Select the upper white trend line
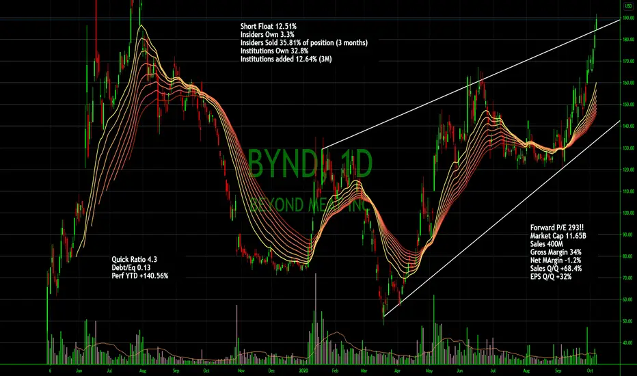Viewport: 637px width, 376px height. [x=471, y=83]
